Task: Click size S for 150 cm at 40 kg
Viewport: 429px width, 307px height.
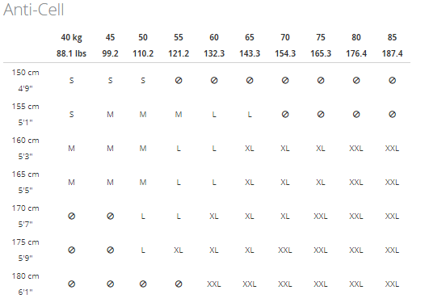Action: point(71,81)
